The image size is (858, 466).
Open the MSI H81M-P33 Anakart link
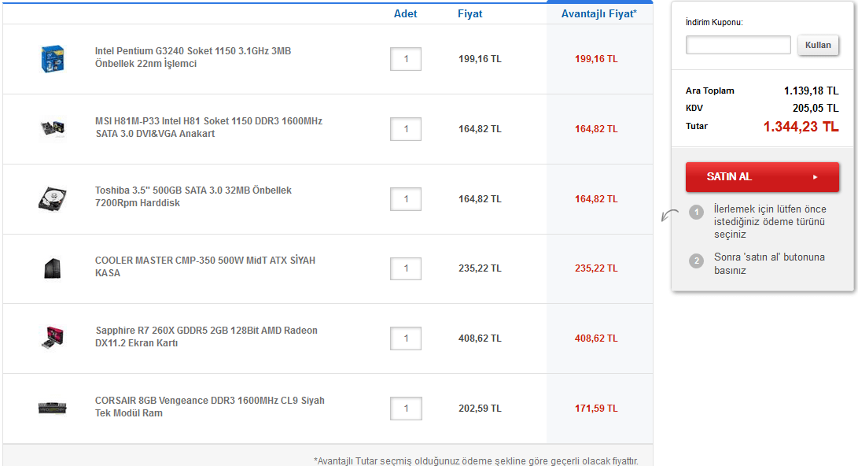pos(208,128)
